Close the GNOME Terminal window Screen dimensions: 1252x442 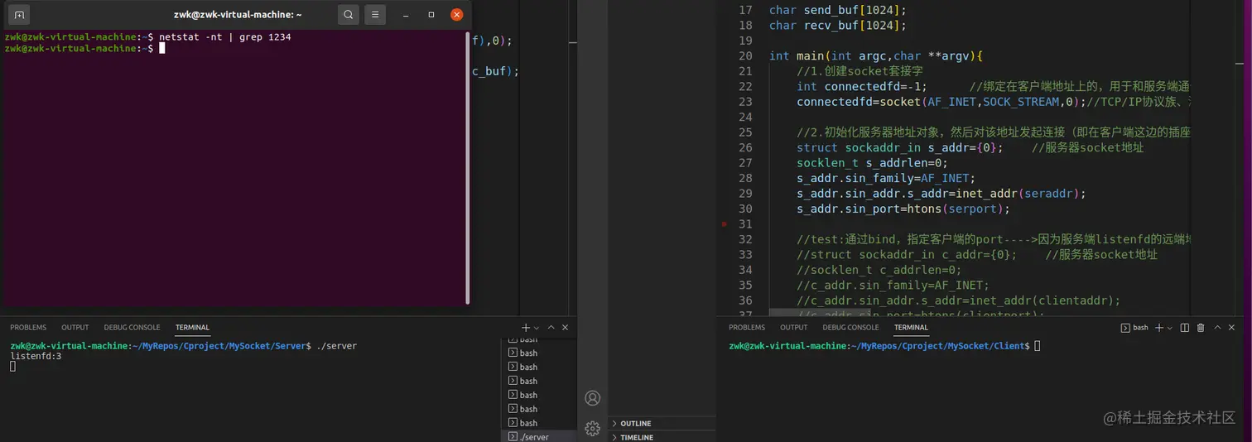pyautogui.click(x=457, y=15)
